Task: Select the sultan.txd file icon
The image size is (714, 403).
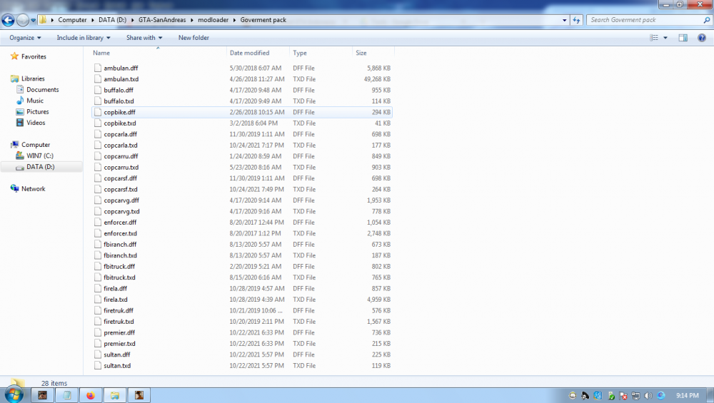Action: click(97, 366)
